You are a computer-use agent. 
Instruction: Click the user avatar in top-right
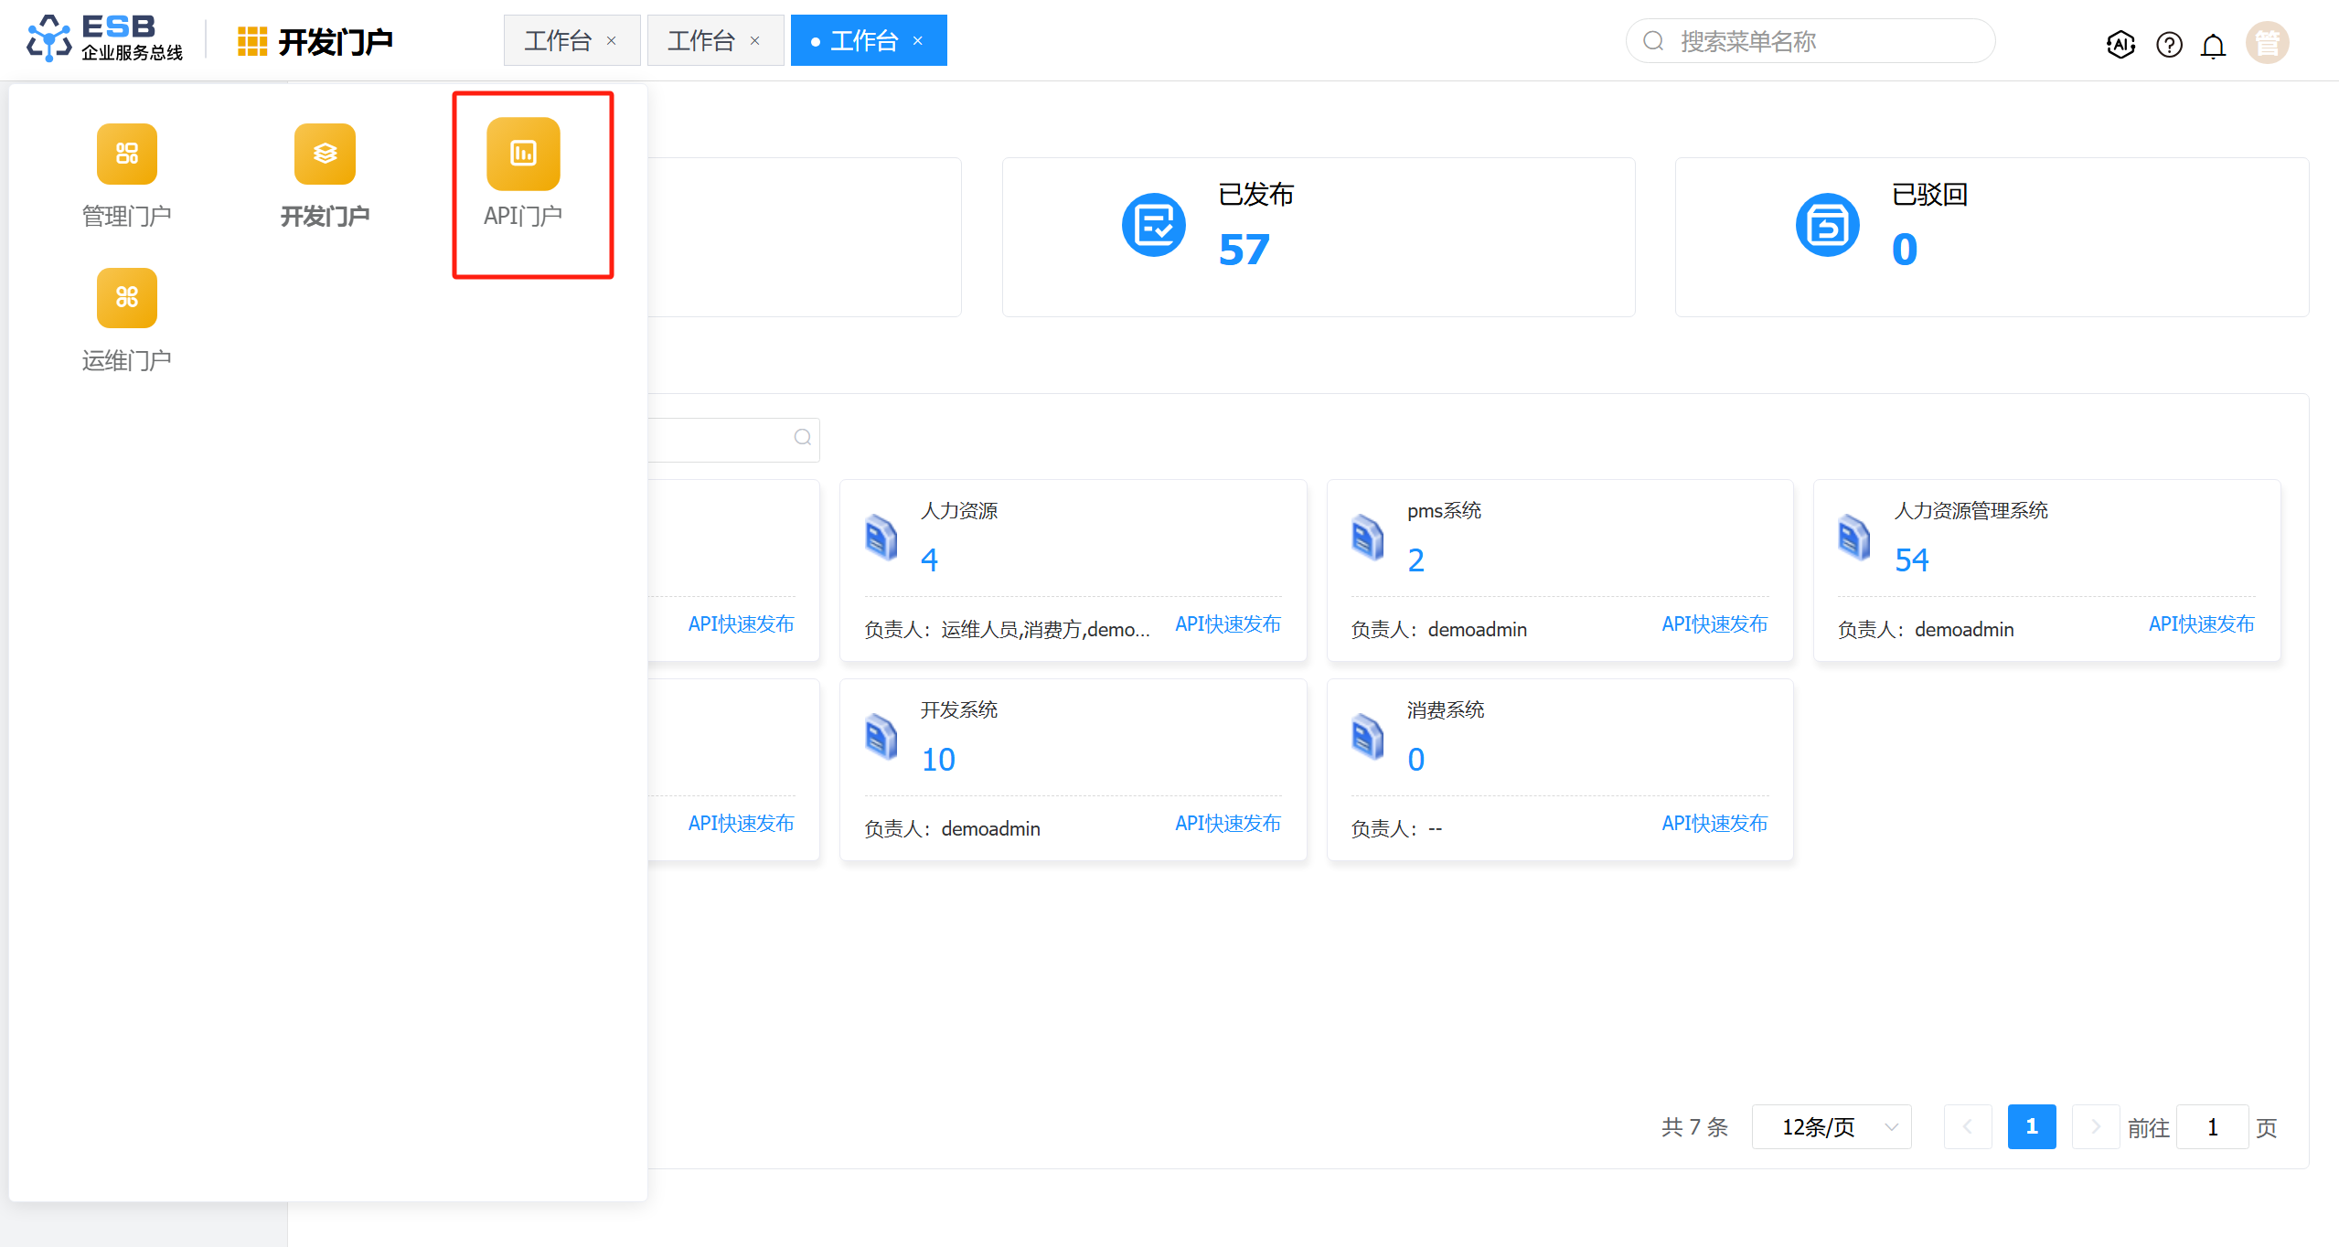pyautogui.click(x=2268, y=43)
